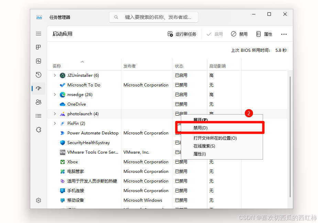The height and width of the screenshot is (223, 318).
Task: Expand the photolaunch (4) group
Action: coord(55,114)
